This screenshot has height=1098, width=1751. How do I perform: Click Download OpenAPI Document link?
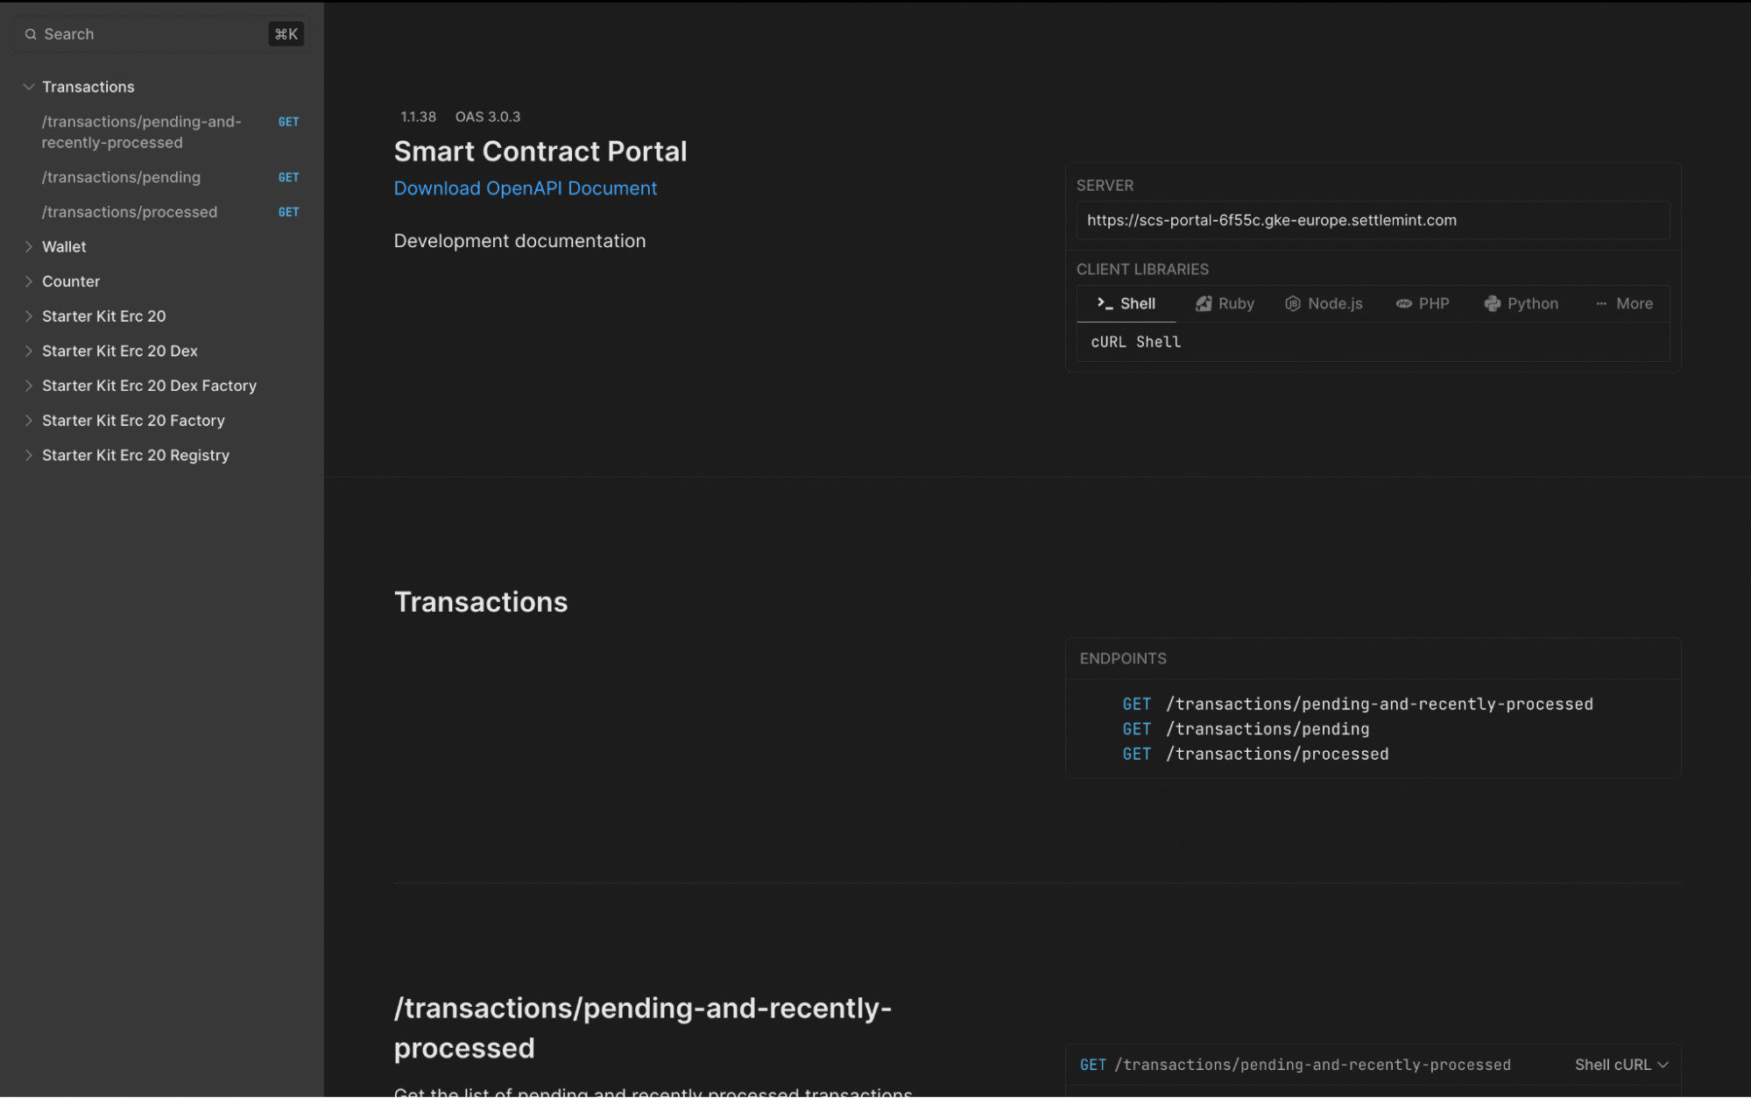tap(525, 188)
